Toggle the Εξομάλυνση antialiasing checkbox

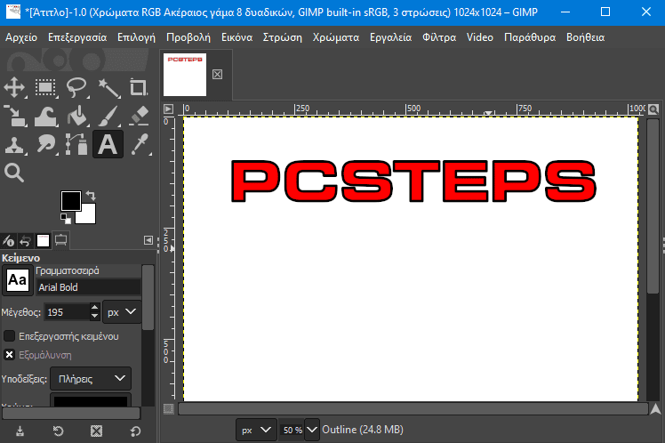[x=9, y=354]
